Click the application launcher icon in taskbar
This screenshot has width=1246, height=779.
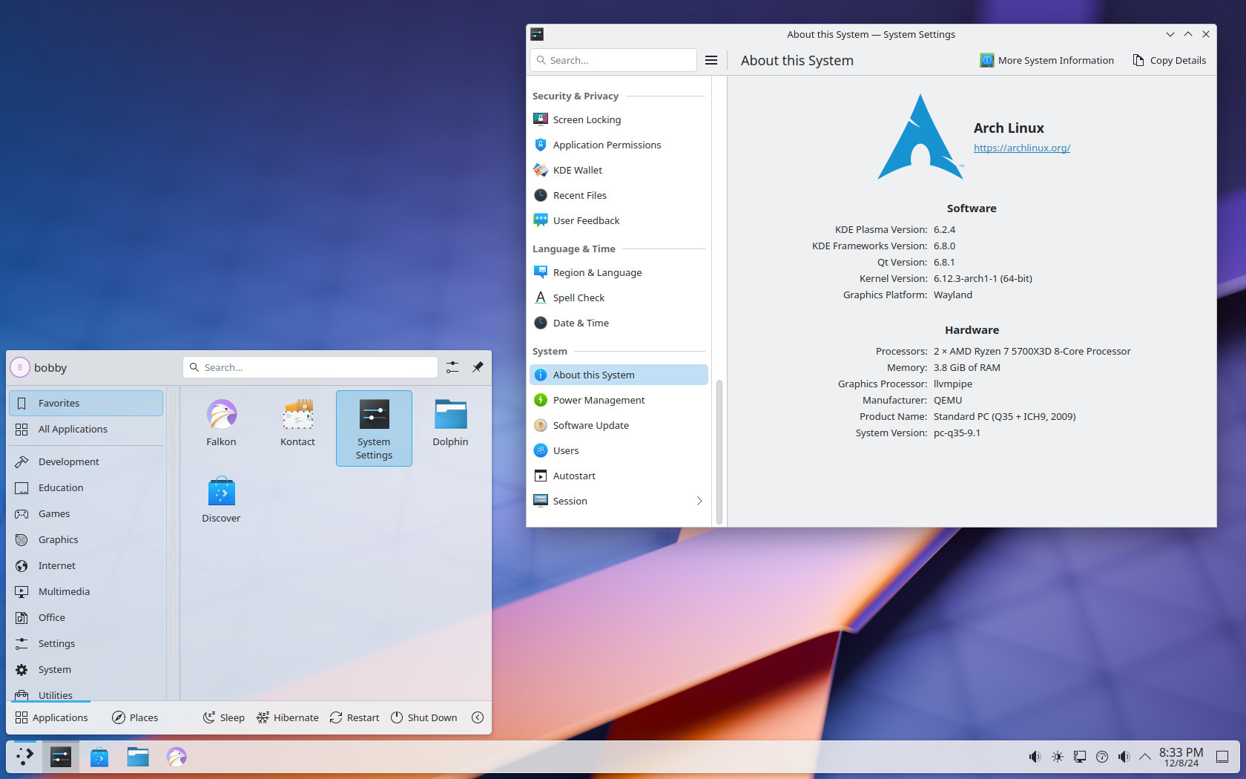(x=24, y=757)
